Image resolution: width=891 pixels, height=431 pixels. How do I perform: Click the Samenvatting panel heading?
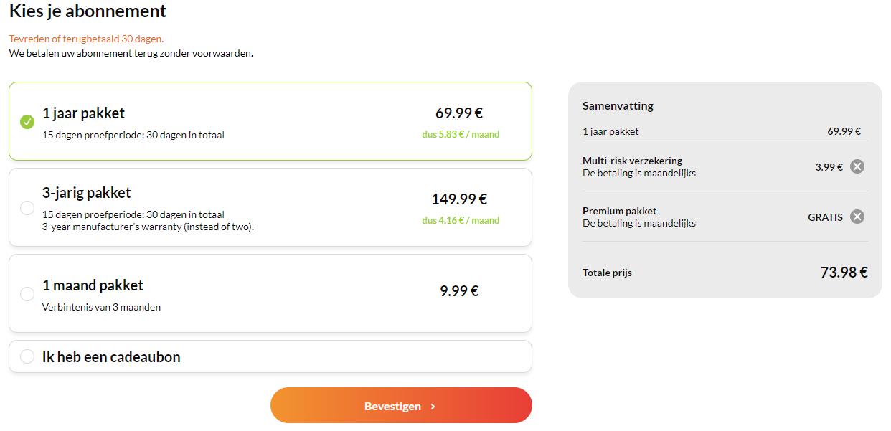(x=618, y=105)
